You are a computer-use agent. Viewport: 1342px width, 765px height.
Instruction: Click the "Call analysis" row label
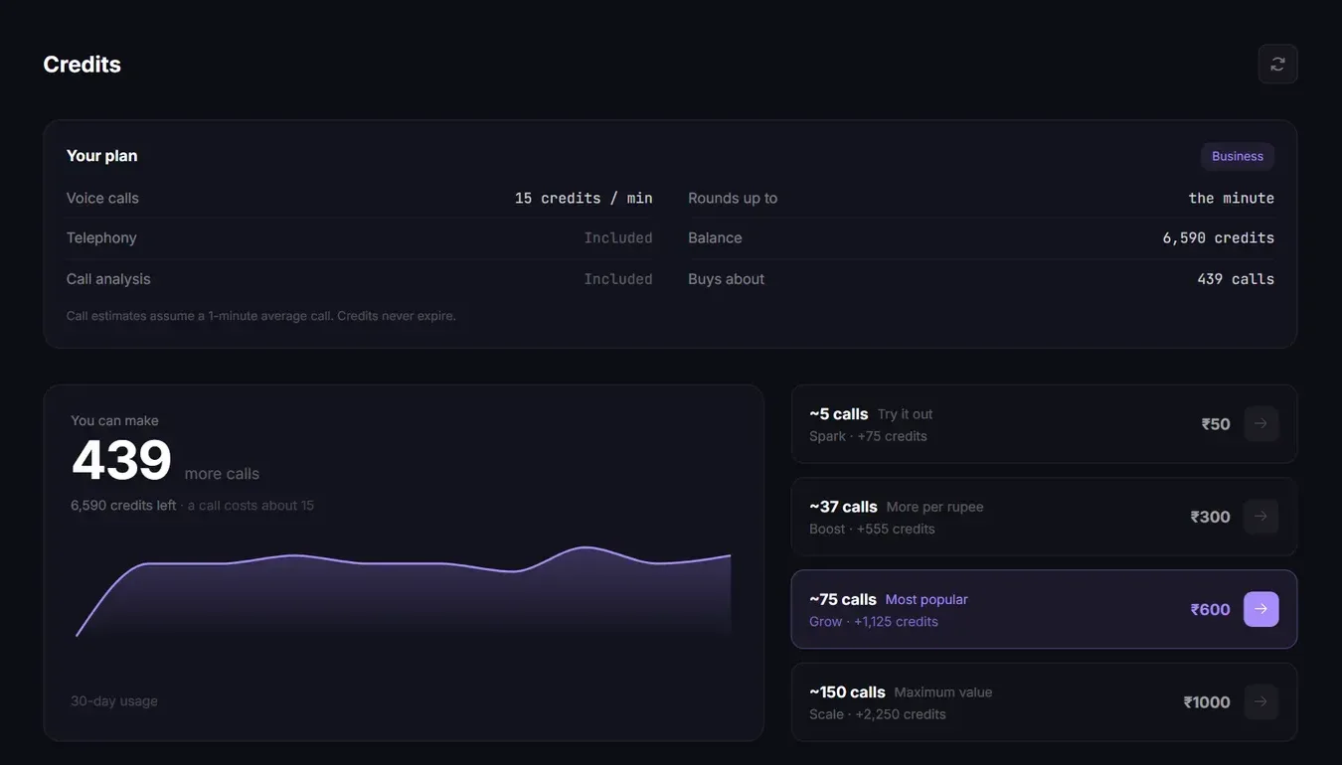[108, 279]
